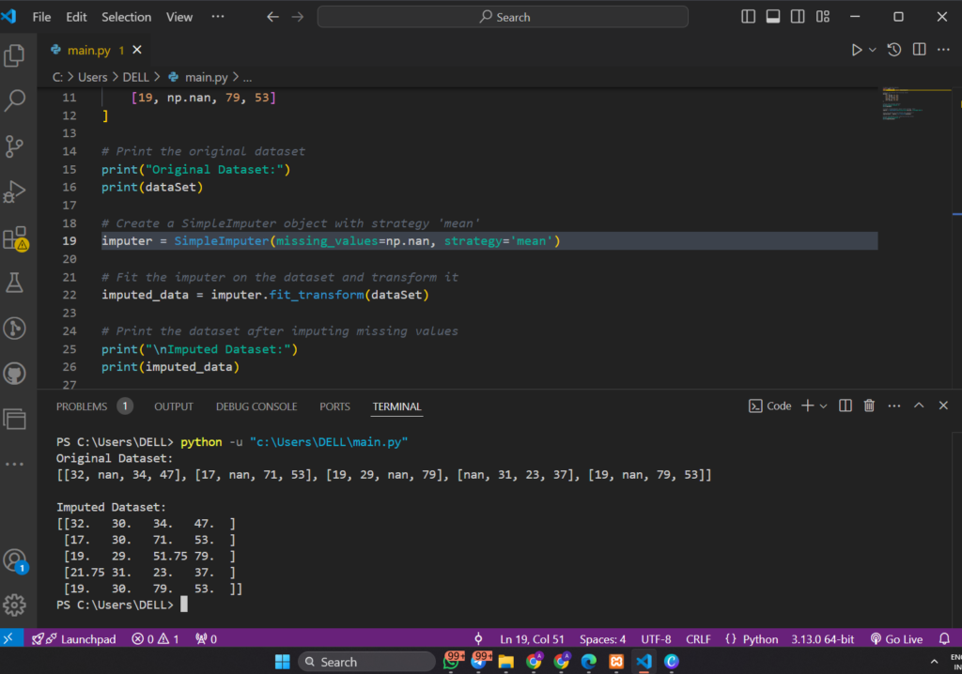Open terminal panel more actions ellipsis
The width and height of the screenshot is (962, 674).
pyautogui.click(x=894, y=406)
